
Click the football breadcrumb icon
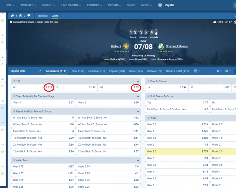(21, 16)
